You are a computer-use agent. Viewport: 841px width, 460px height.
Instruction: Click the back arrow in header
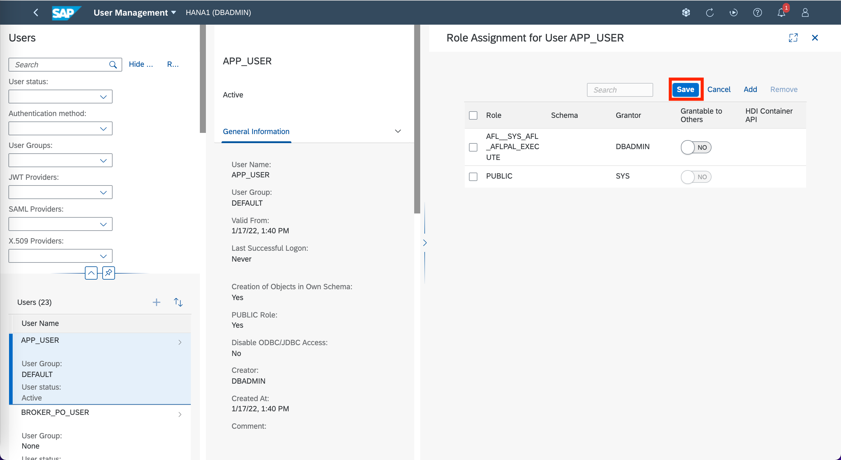[x=36, y=12]
